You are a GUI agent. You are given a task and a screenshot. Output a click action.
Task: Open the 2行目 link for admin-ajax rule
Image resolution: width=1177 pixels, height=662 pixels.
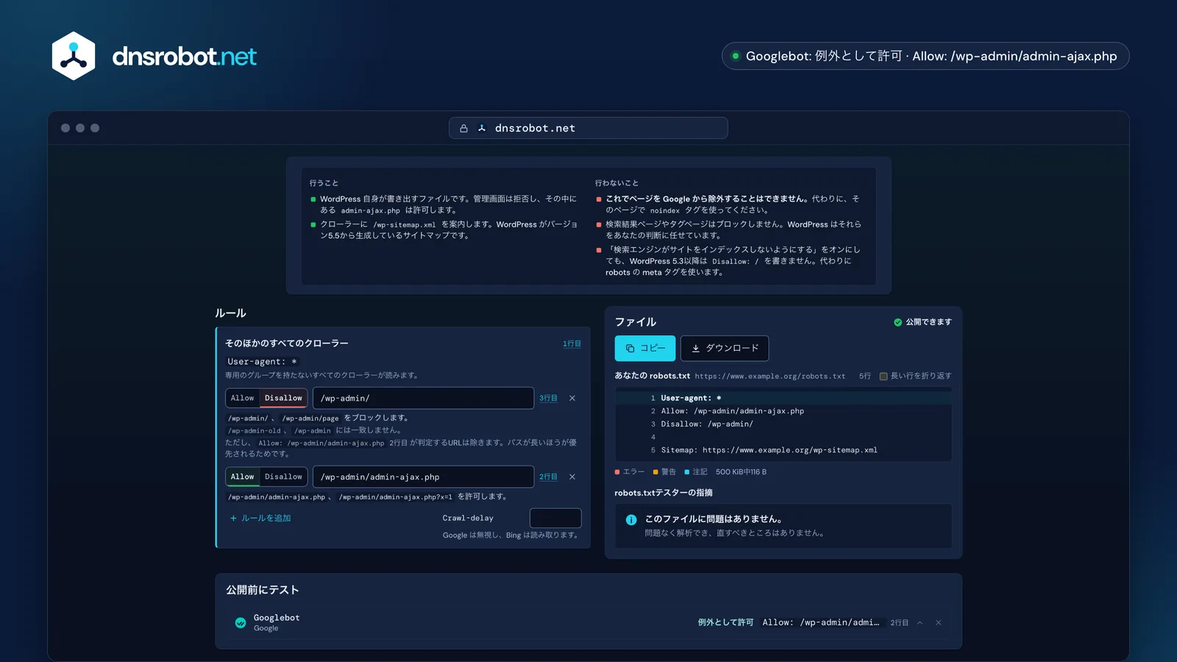point(548,477)
